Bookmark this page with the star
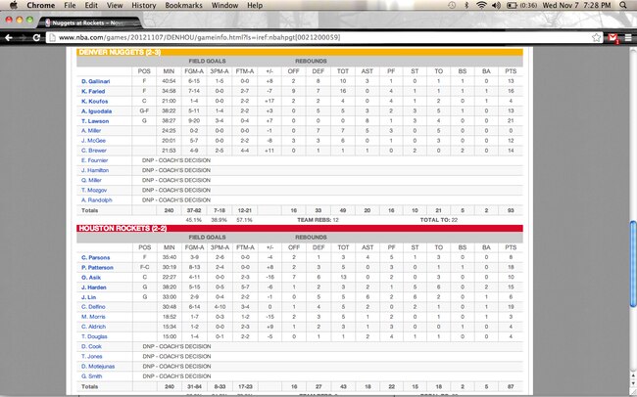Image resolution: width=637 pixels, height=397 pixels. (596, 38)
